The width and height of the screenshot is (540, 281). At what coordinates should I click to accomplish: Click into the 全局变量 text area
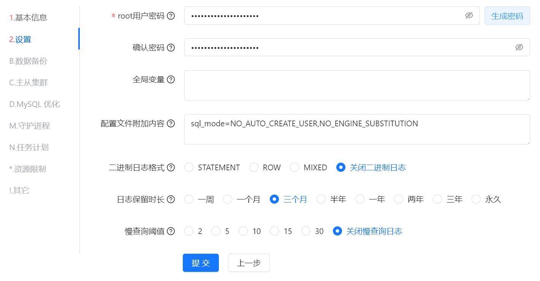[357, 85]
